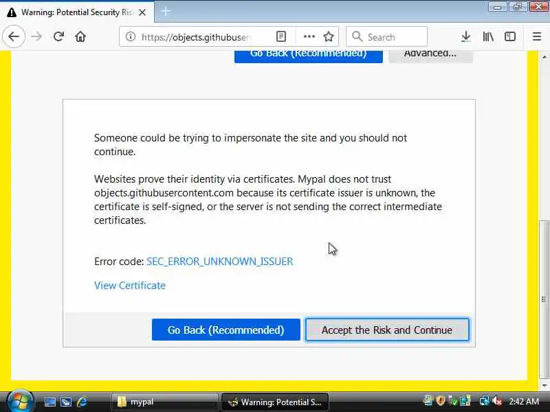The image size is (550, 412).
Task: Click the scrollbar up arrow
Action: 544,56
